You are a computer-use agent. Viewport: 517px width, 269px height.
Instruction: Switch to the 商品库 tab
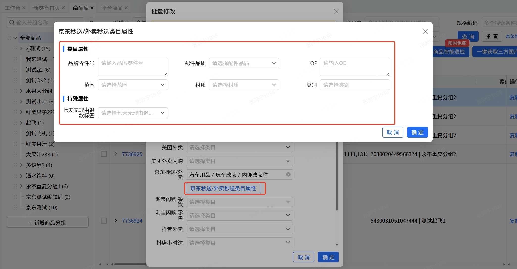point(81,8)
